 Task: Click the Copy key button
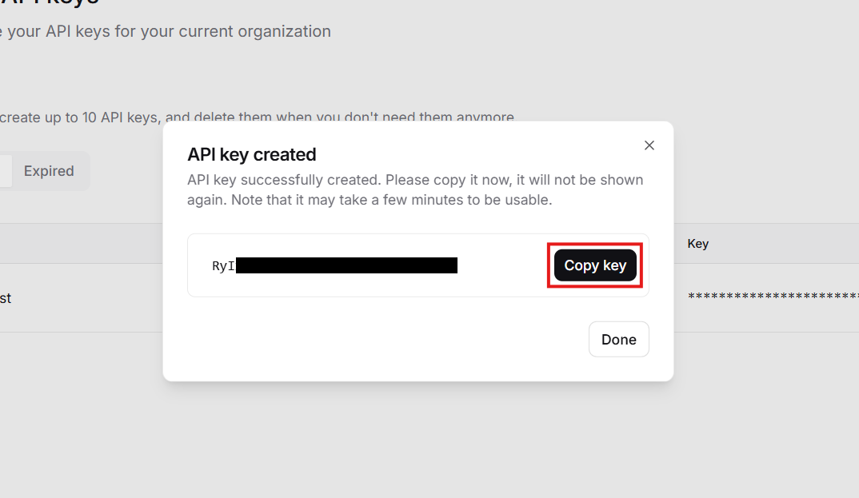(595, 265)
